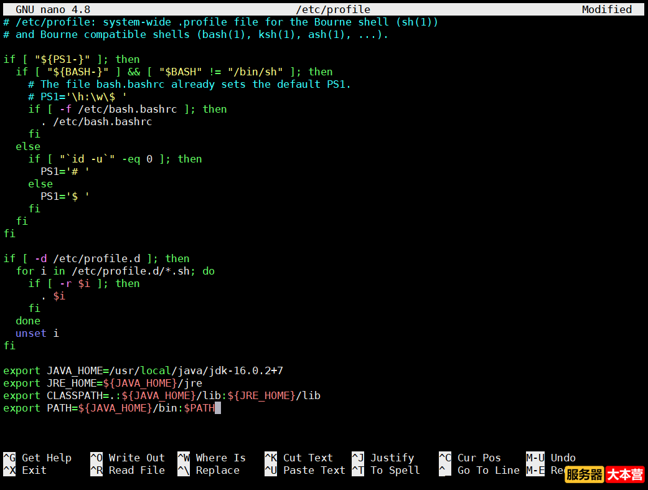Click the unset i line
This screenshot has height=490, width=648.
[x=37, y=333]
